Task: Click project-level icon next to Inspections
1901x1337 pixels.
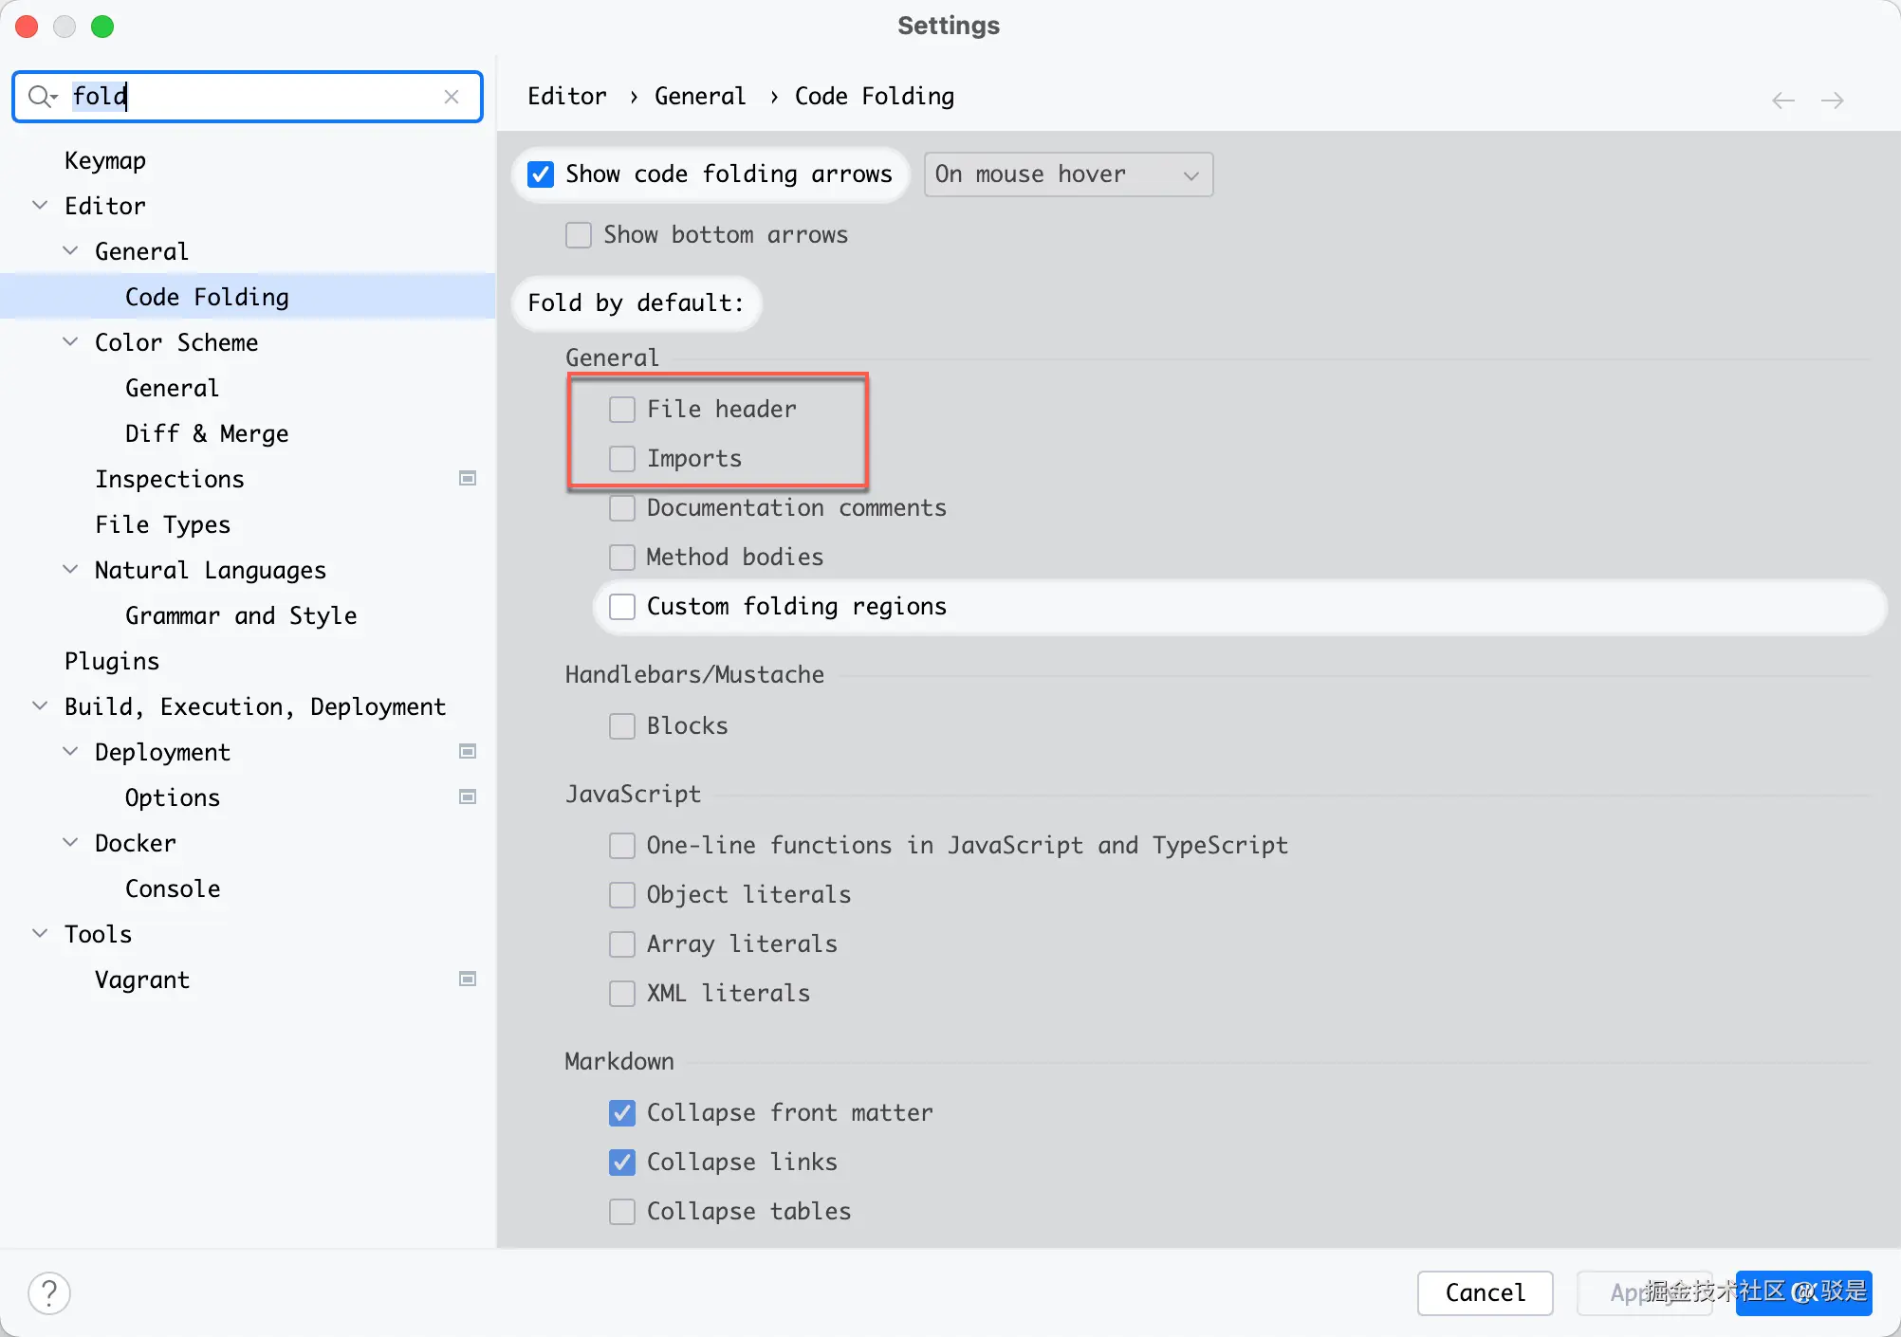Action: click(x=468, y=479)
